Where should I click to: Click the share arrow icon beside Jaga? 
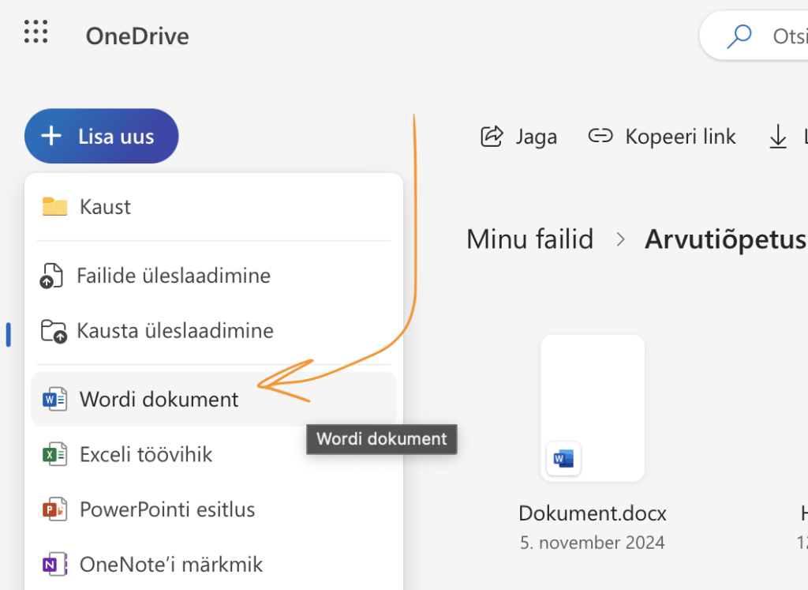tap(492, 136)
